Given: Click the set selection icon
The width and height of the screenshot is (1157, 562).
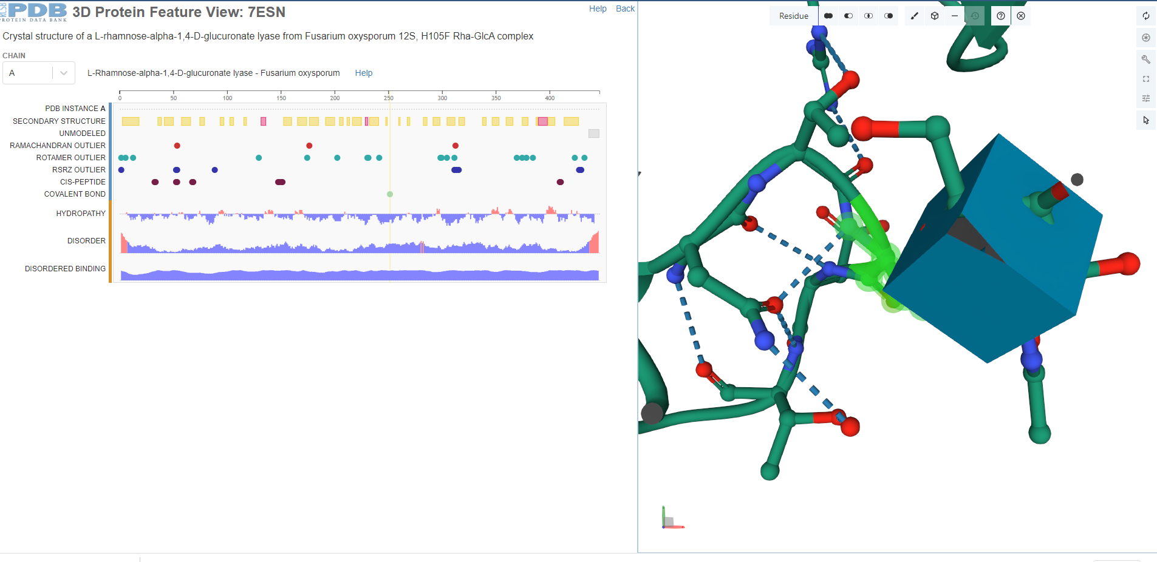Looking at the screenshot, I should pos(889,16).
